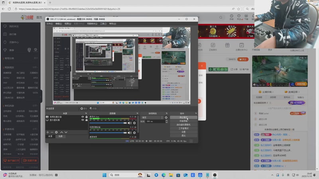Toggle lock on 显示器采集 source

click(x=87, y=120)
